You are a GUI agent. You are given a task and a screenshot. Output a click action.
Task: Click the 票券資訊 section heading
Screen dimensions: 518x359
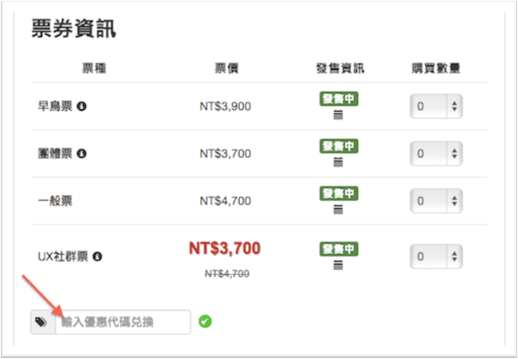click(73, 30)
